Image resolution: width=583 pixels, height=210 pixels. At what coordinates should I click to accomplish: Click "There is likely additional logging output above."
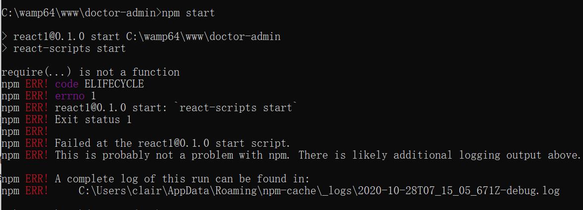[x=439, y=155]
